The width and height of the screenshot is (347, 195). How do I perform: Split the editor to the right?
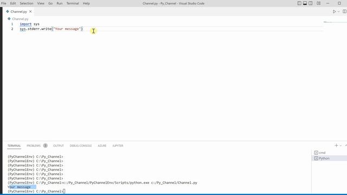pyautogui.click(x=345, y=11)
